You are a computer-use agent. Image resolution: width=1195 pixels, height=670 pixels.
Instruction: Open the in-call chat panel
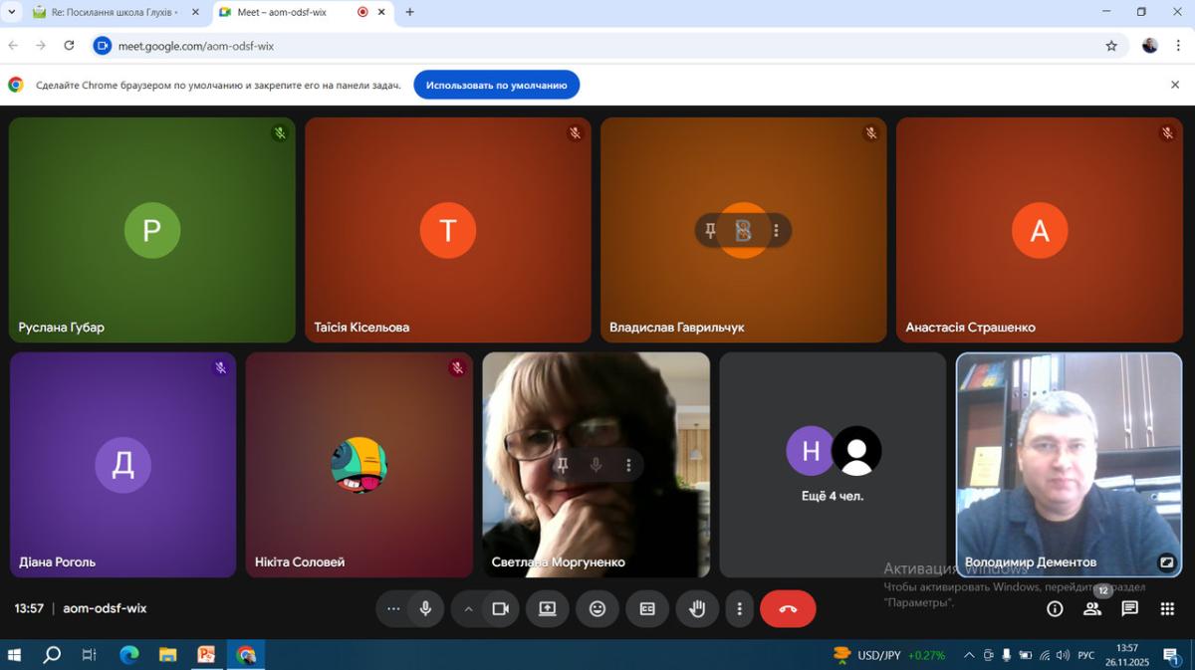click(1130, 609)
